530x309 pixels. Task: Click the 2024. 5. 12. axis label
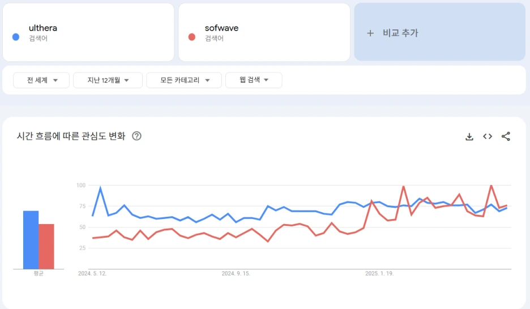pyautogui.click(x=92, y=273)
